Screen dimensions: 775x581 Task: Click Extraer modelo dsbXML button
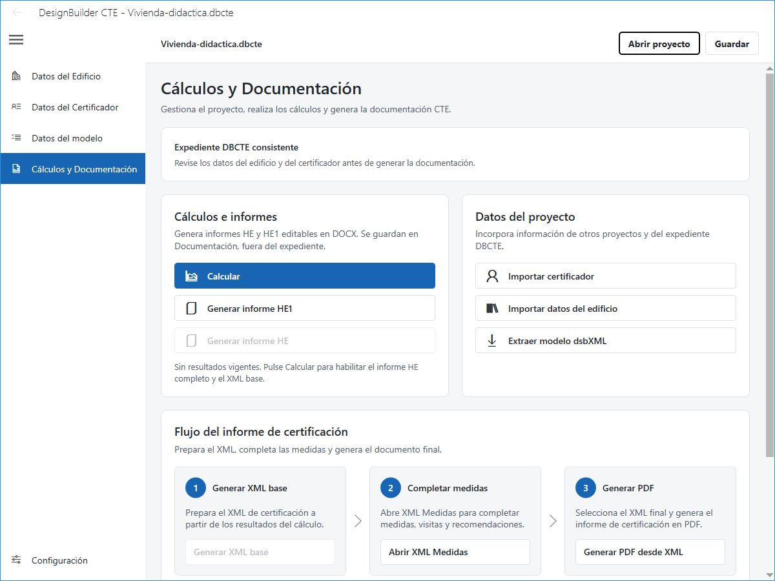(x=606, y=341)
